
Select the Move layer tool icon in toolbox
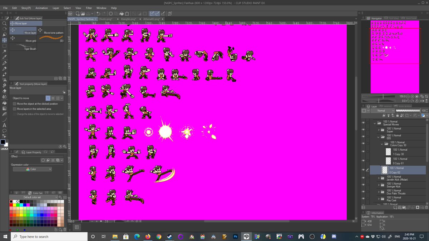pyautogui.click(x=5, y=40)
